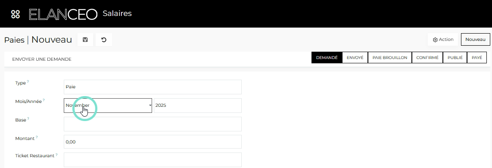Click the Ticket Restaurant input field
The image size is (492, 168).
[153, 160]
